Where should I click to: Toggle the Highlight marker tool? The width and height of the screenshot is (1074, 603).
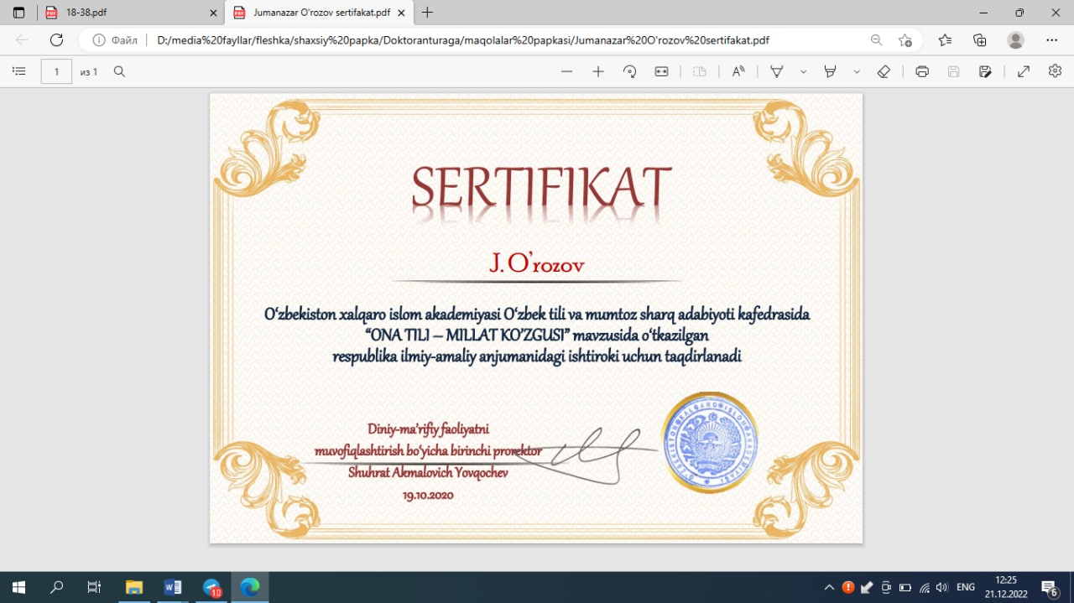[x=831, y=72]
